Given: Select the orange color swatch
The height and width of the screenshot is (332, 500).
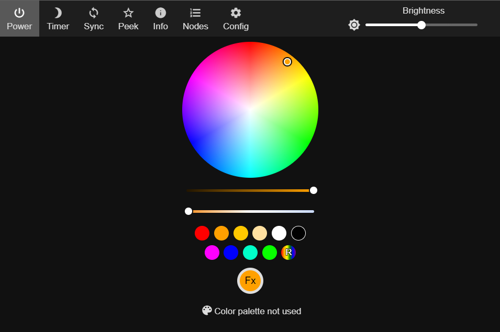Looking at the screenshot, I should pos(221,233).
